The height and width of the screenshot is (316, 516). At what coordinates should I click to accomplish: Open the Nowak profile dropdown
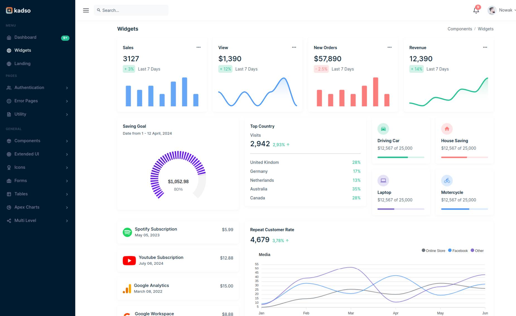pos(501,10)
